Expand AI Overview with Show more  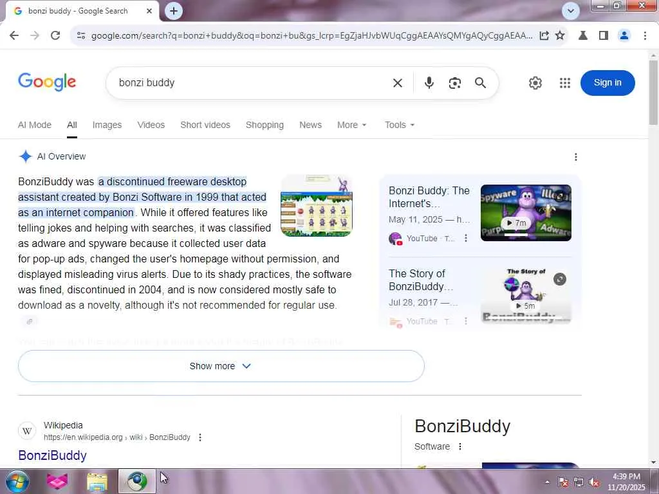(221, 366)
